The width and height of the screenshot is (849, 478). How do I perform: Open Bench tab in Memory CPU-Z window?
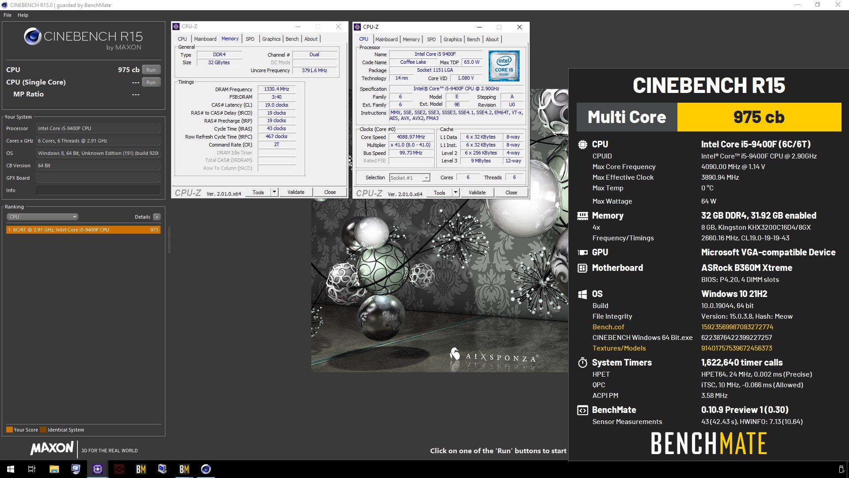[x=292, y=39]
